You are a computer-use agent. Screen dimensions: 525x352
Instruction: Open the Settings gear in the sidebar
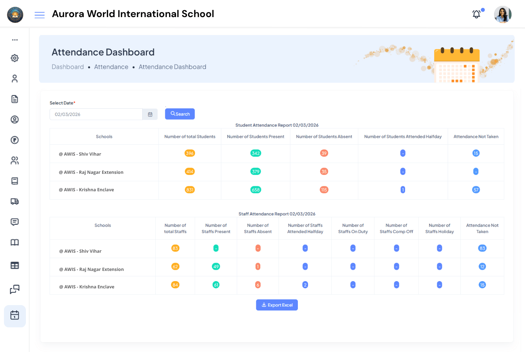pos(15,58)
